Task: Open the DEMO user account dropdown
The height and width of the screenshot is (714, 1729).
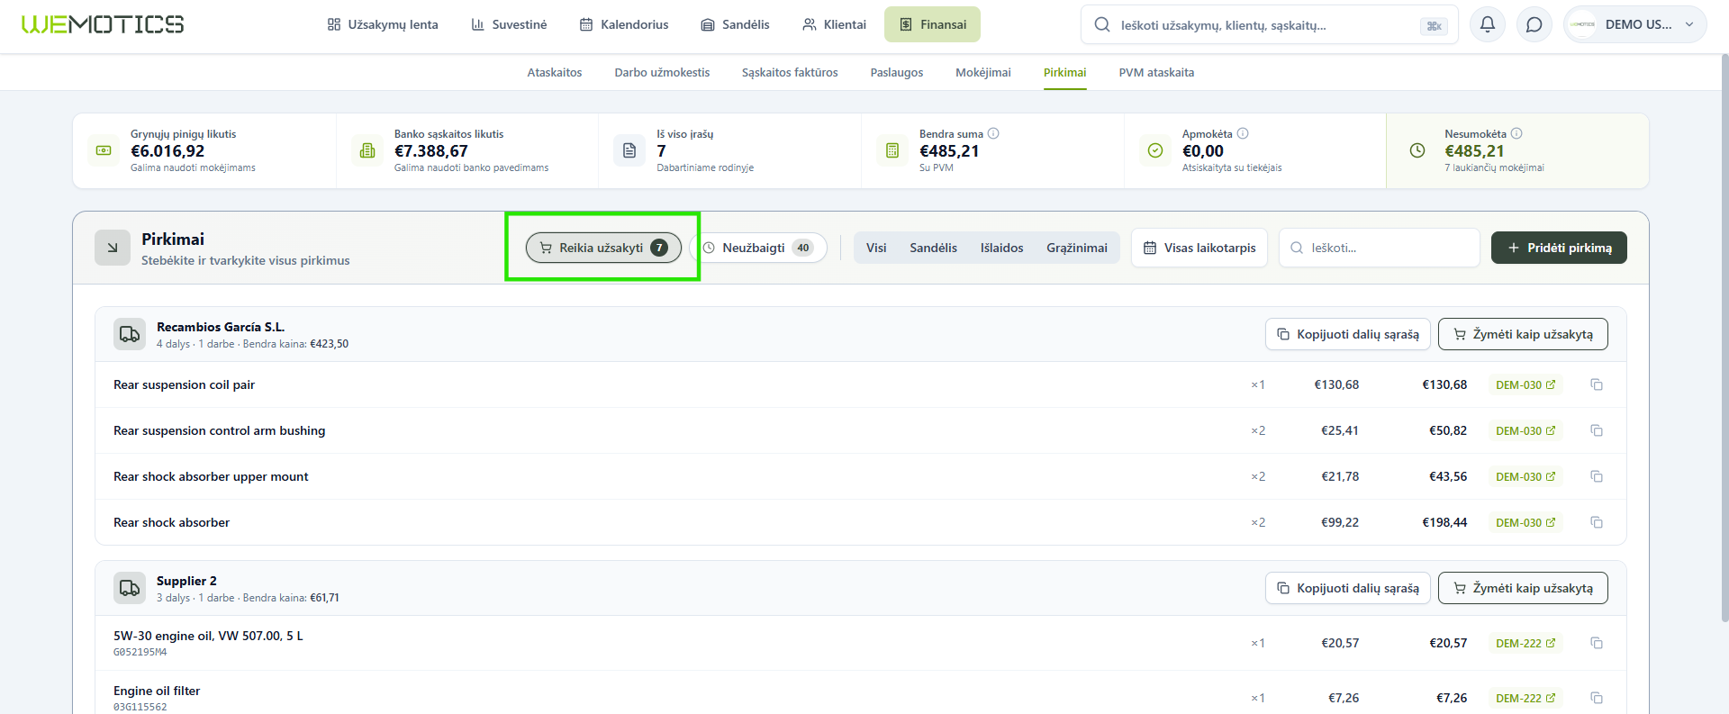Action: [1635, 24]
